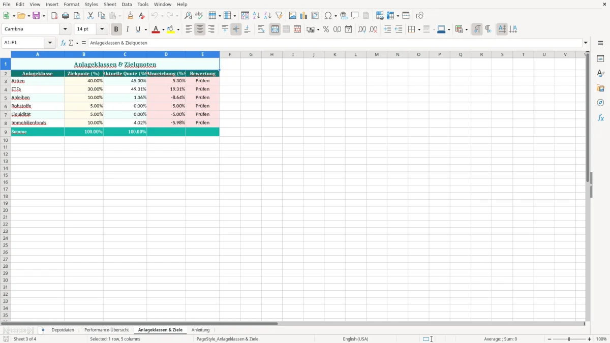
Task: Open the sidebar Navigator
Action: click(600, 103)
